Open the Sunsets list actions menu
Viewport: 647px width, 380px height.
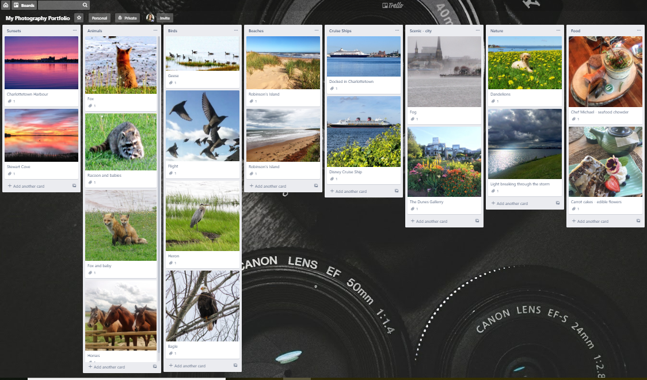(x=75, y=31)
